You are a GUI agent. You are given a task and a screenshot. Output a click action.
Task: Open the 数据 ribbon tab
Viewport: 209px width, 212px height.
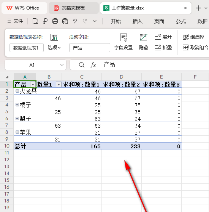click(x=203, y=21)
